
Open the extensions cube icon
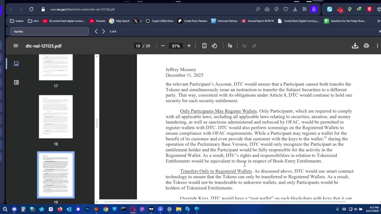pyautogui.click(x=379, y=9)
